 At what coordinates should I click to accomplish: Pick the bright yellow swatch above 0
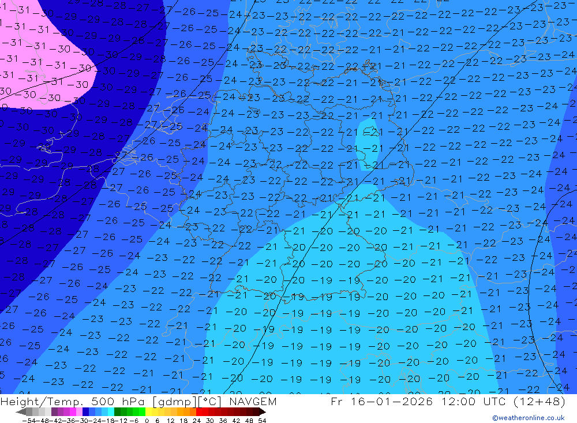(149, 411)
